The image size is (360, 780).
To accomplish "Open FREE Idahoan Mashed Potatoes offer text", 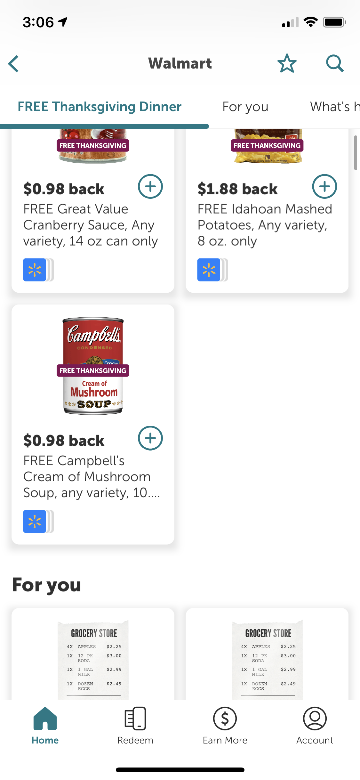I will (x=265, y=225).
